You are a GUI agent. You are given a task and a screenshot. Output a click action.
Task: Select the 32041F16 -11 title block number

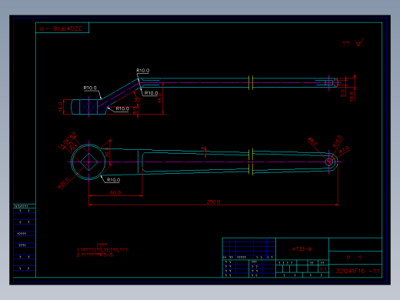pyautogui.click(x=357, y=271)
